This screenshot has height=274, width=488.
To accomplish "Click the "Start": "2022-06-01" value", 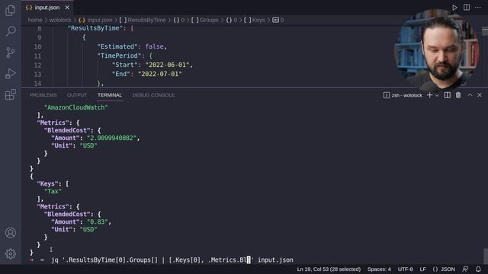I will pyautogui.click(x=167, y=65).
